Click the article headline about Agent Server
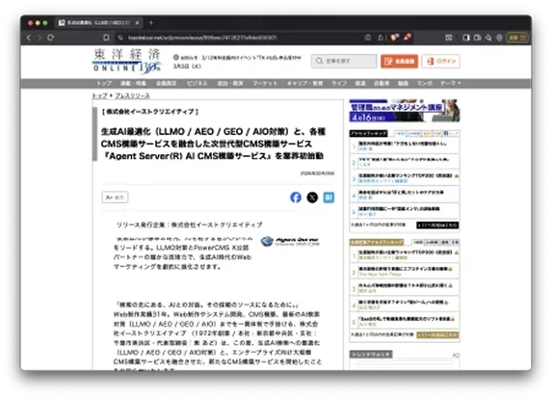 (x=213, y=144)
